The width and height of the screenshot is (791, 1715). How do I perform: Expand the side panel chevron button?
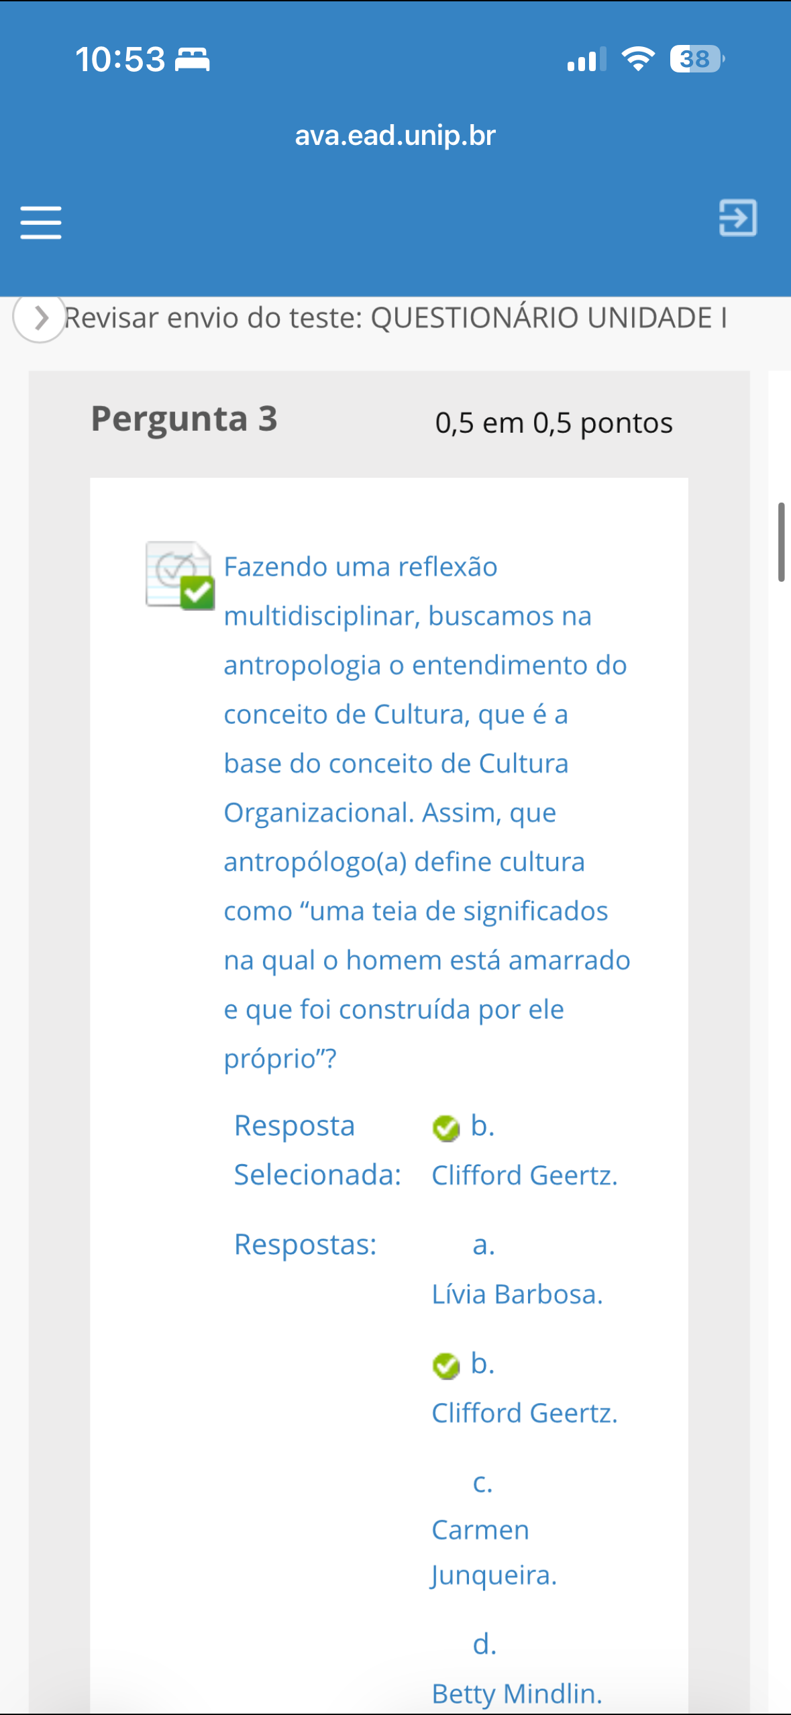(40, 318)
